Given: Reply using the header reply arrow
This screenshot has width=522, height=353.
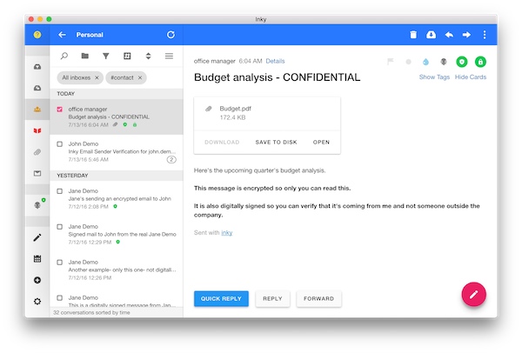Looking at the screenshot, I should coord(449,35).
